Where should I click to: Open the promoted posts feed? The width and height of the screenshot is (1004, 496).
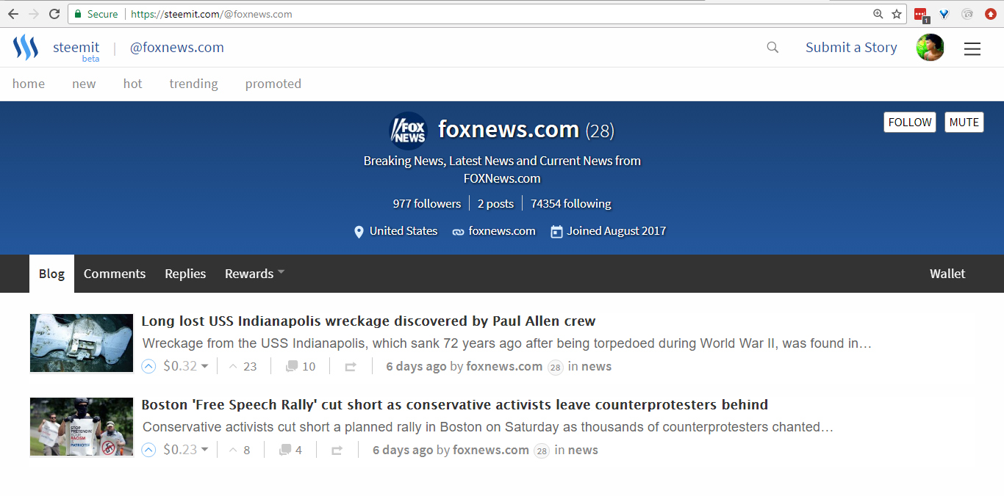pyautogui.click(x=273, y=84)
